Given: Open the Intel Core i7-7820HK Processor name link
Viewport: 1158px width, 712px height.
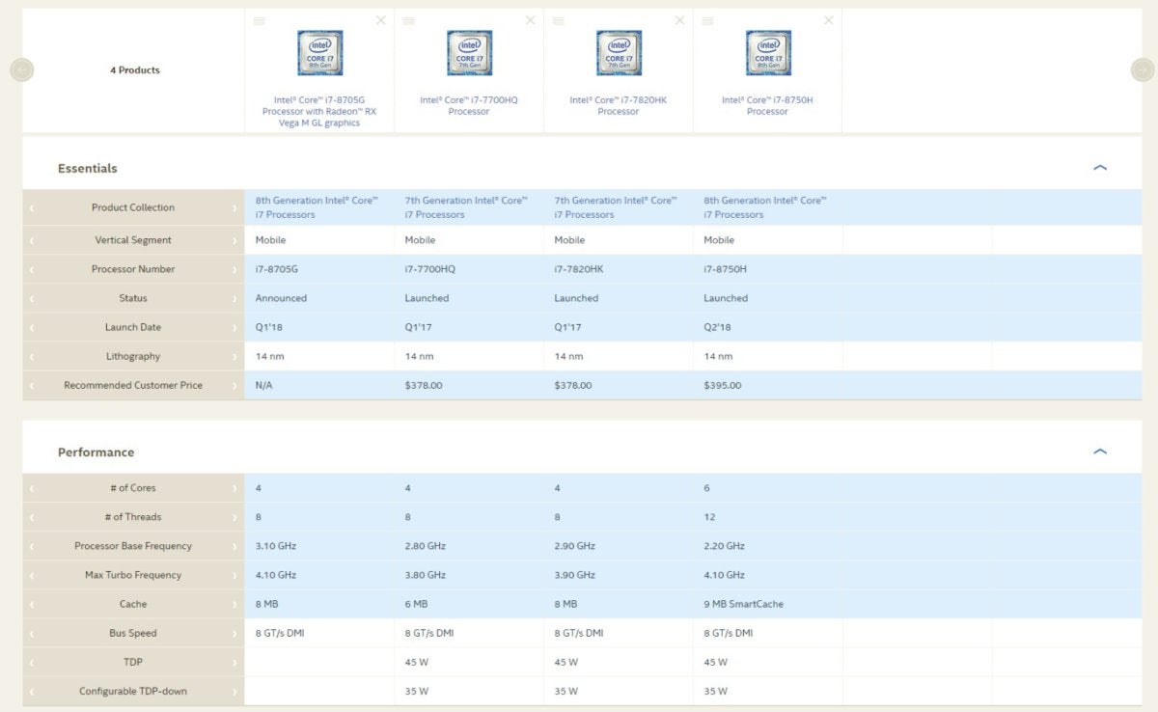Looking at the screenshot, I should click(x=619, y=105).
